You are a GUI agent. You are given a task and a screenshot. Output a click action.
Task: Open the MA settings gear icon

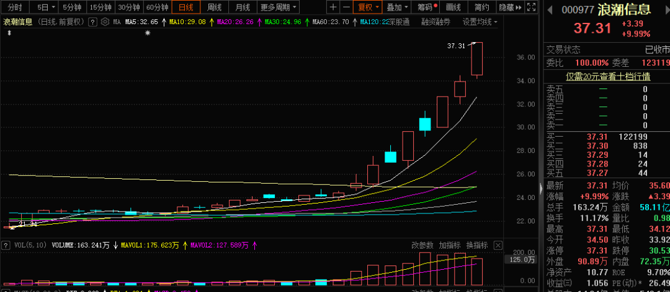pos(105,22)
